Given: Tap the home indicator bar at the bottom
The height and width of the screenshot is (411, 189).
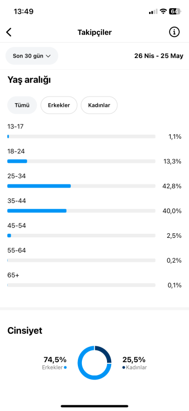Looking at the screenshot, I should (95, 406).
